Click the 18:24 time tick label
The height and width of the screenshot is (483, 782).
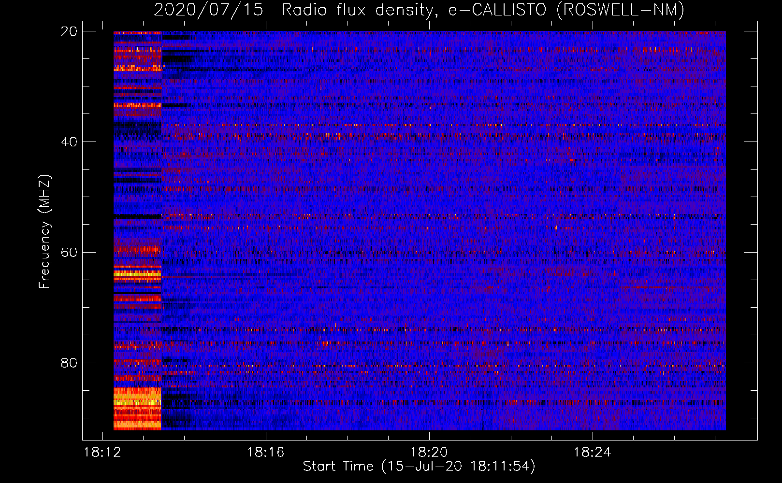click(592, 453)
